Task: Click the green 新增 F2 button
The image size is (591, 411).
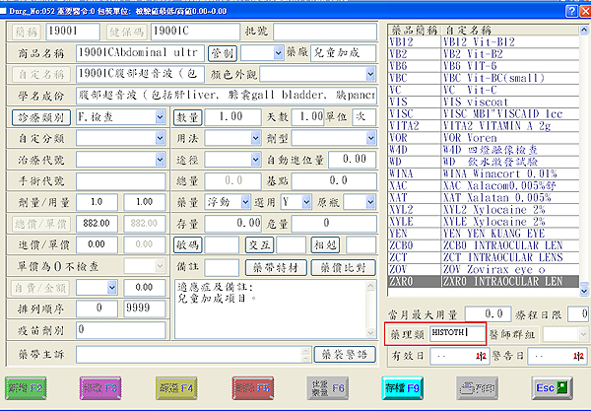Action: click(x=31, y=386)
